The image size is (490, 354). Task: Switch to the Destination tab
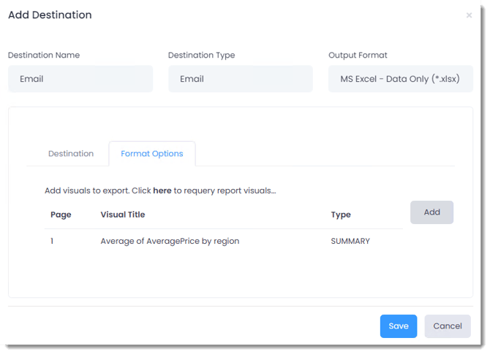pos(71,153)
